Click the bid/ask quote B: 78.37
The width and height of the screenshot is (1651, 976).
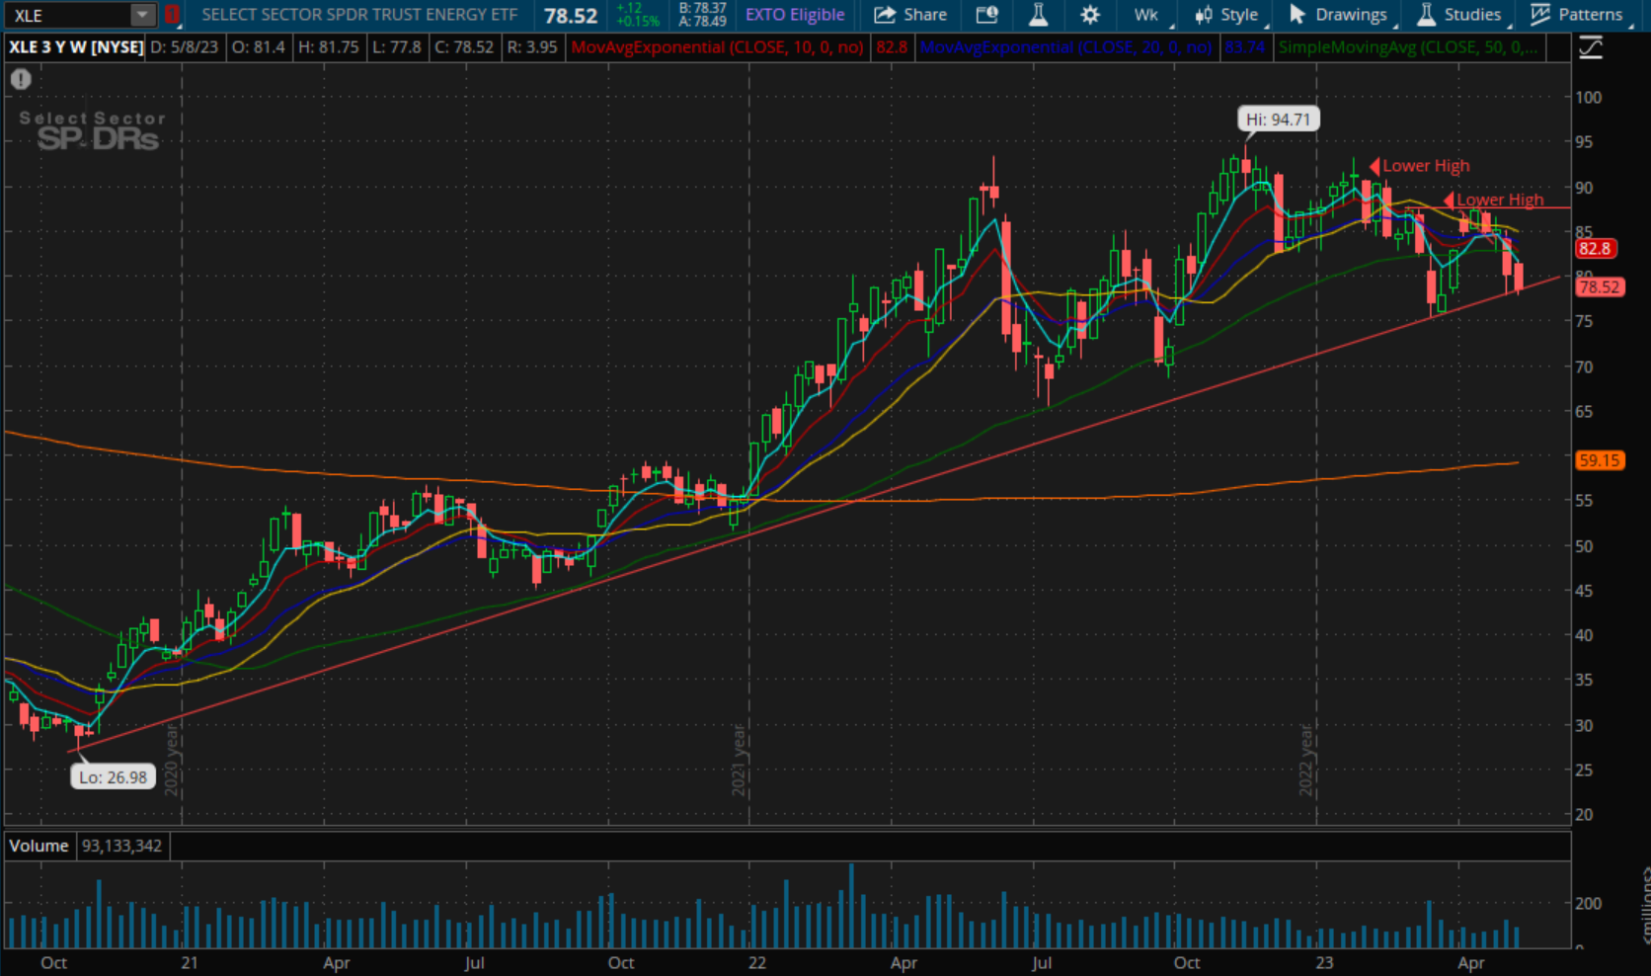[x=703, y=8]
